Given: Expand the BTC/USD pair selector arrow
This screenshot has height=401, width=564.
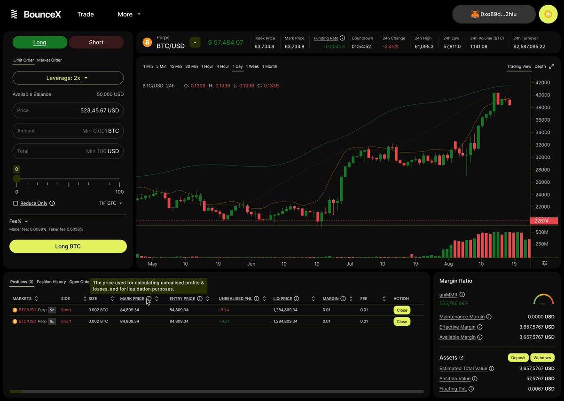Looking at the screenshot, I should (195, 42).
